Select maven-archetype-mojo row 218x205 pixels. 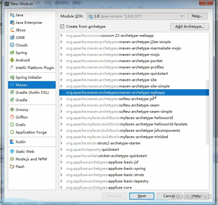(134, 55)
